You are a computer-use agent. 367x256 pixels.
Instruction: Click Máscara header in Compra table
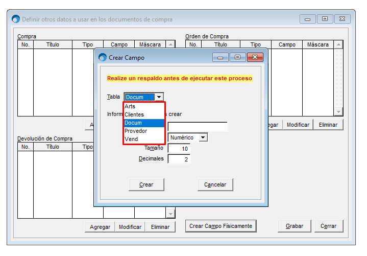click(150, 44)
